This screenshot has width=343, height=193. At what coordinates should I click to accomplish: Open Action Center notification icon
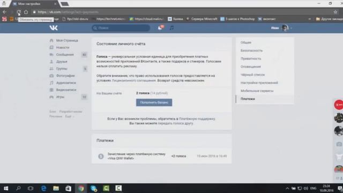pos(340,188)
